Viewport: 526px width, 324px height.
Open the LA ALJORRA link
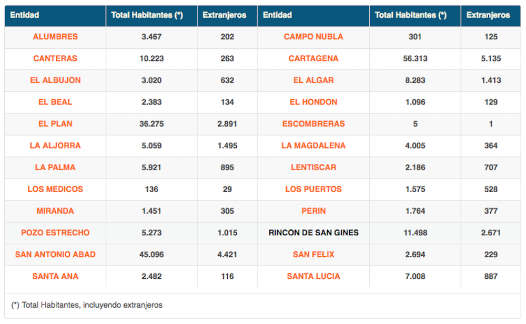click(x=55, y=145)
